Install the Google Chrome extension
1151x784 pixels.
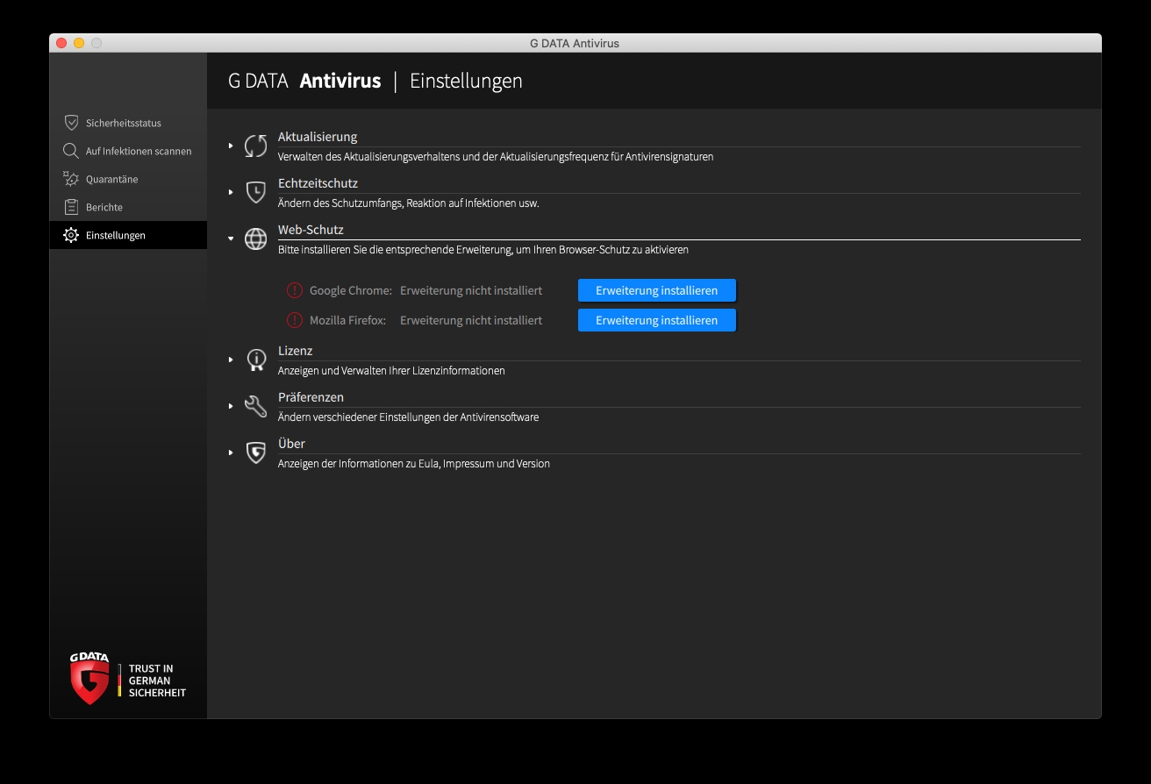(656, 290)
